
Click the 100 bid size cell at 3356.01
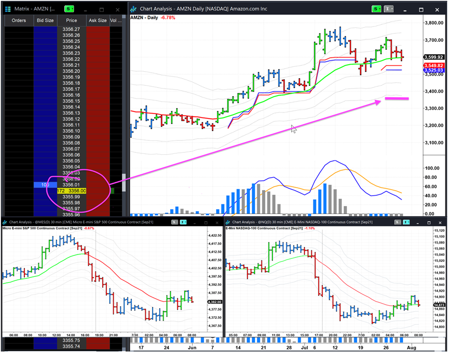45,185
